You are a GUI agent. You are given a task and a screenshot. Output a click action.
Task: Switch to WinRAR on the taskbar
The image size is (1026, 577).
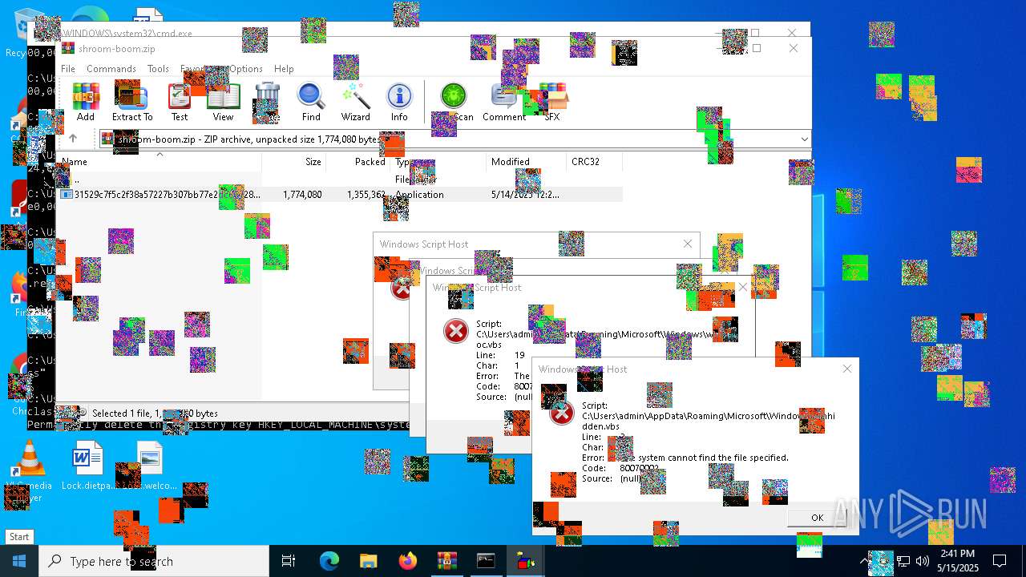point(446,561)
